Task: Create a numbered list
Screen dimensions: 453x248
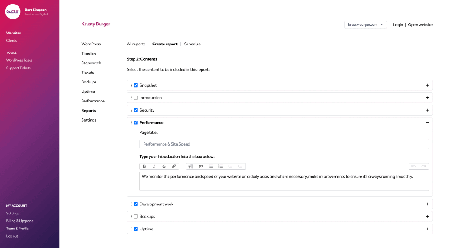Action: click(x=221, y=166)
